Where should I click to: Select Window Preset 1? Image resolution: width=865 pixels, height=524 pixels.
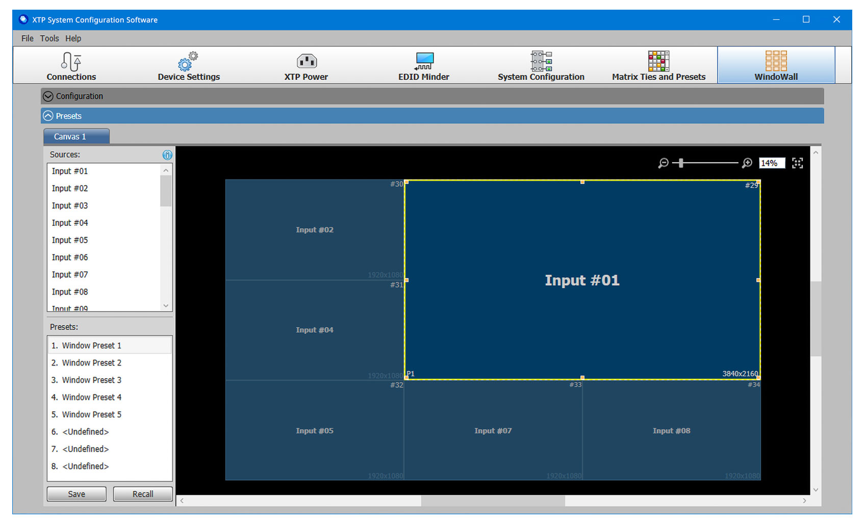(x=110, y=346)
